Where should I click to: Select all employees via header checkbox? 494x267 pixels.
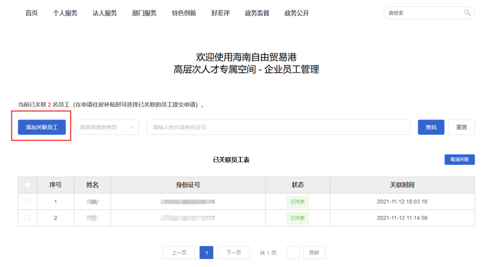(27, 185)
